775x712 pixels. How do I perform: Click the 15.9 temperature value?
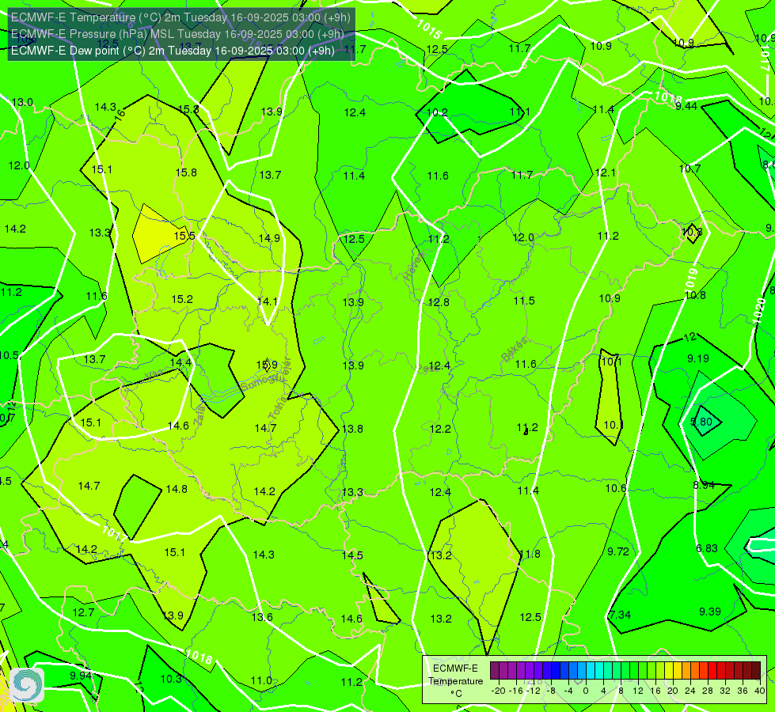pyautogui.click(x=267, y=365)
